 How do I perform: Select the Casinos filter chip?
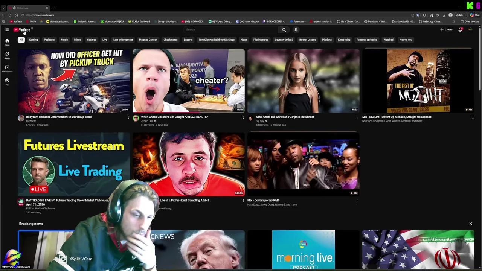tap(92, 40)
